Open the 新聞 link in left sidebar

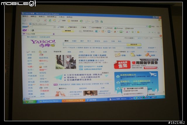point(30,55)
